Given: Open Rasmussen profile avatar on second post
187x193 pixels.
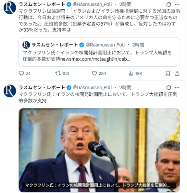Looking at the screenshot, I should (x=10, y=91).
